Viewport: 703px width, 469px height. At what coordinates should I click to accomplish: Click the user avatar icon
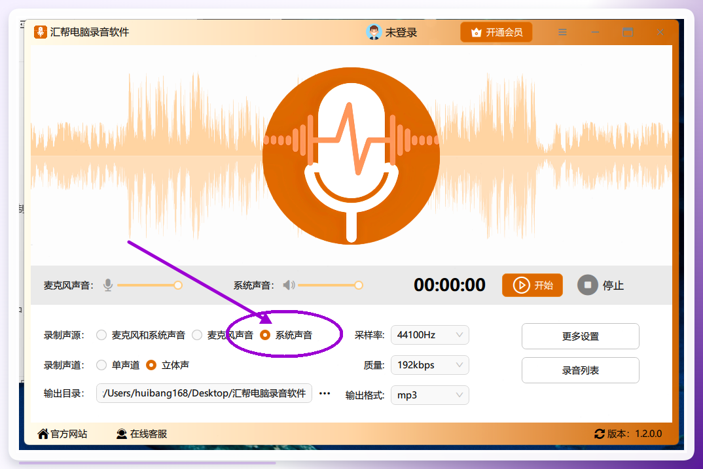click(x=374, y=32)
